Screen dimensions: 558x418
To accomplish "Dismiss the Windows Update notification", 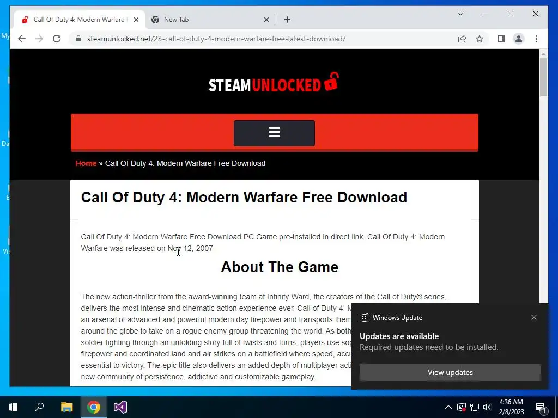I will 533,317.
